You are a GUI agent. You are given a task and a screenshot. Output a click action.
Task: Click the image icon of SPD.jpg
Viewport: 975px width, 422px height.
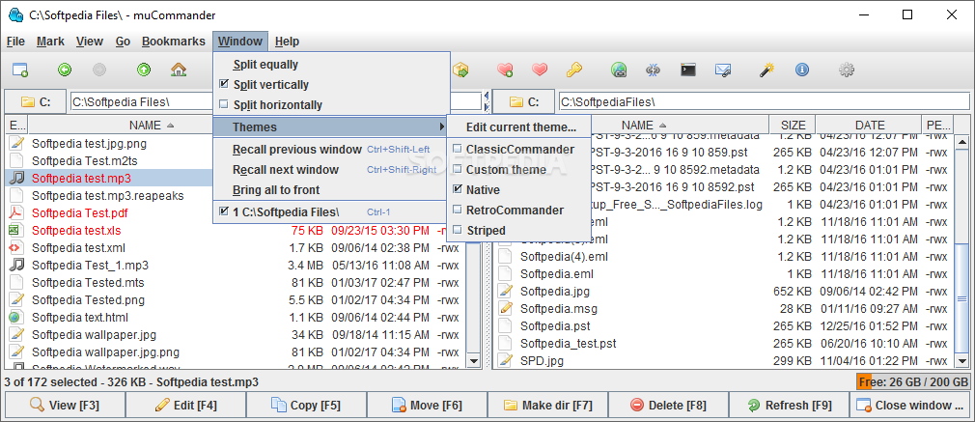click(x=506, y=360)
